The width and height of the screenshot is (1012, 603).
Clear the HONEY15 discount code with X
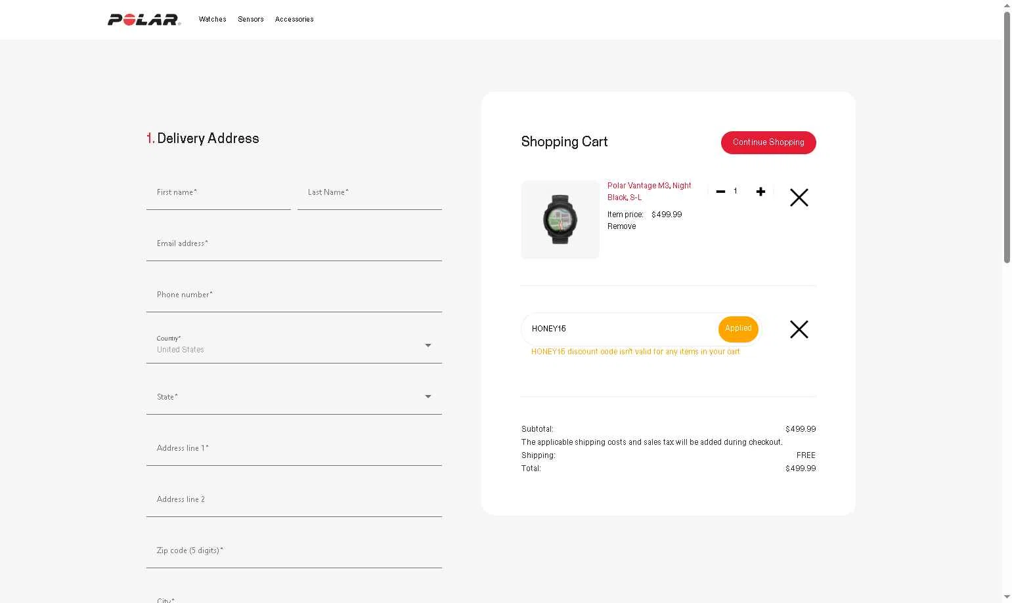coord(799,329)
